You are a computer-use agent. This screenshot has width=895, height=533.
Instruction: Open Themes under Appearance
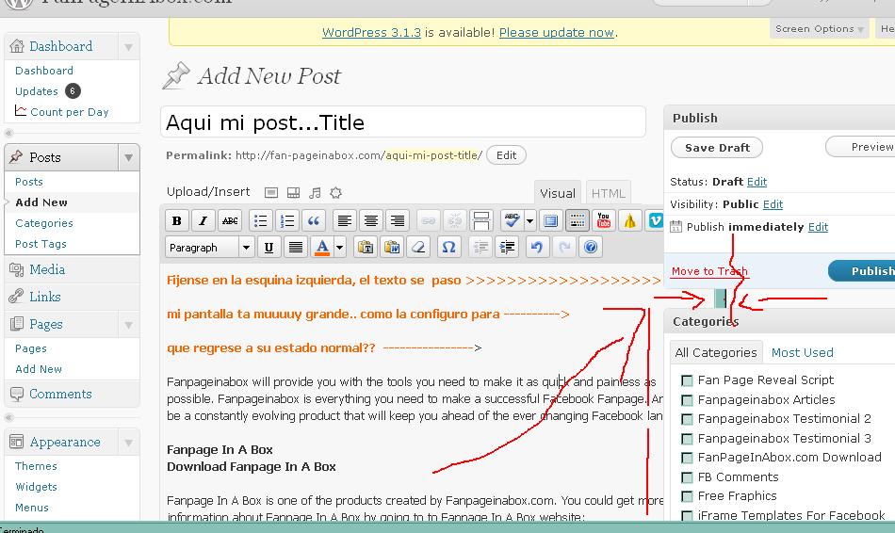click(x=36, y=466)
